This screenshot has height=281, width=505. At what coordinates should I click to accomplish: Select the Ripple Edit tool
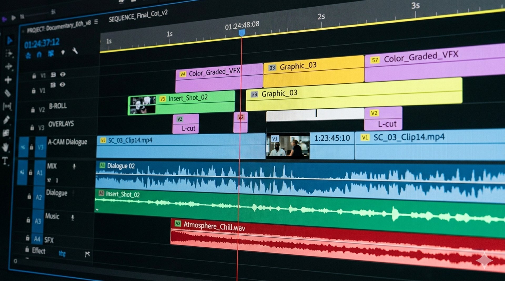[8, 66]
